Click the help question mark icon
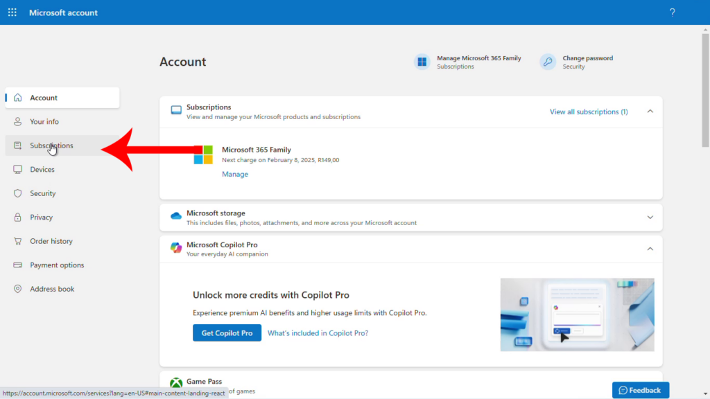710x399 pixels. (672, 12)
